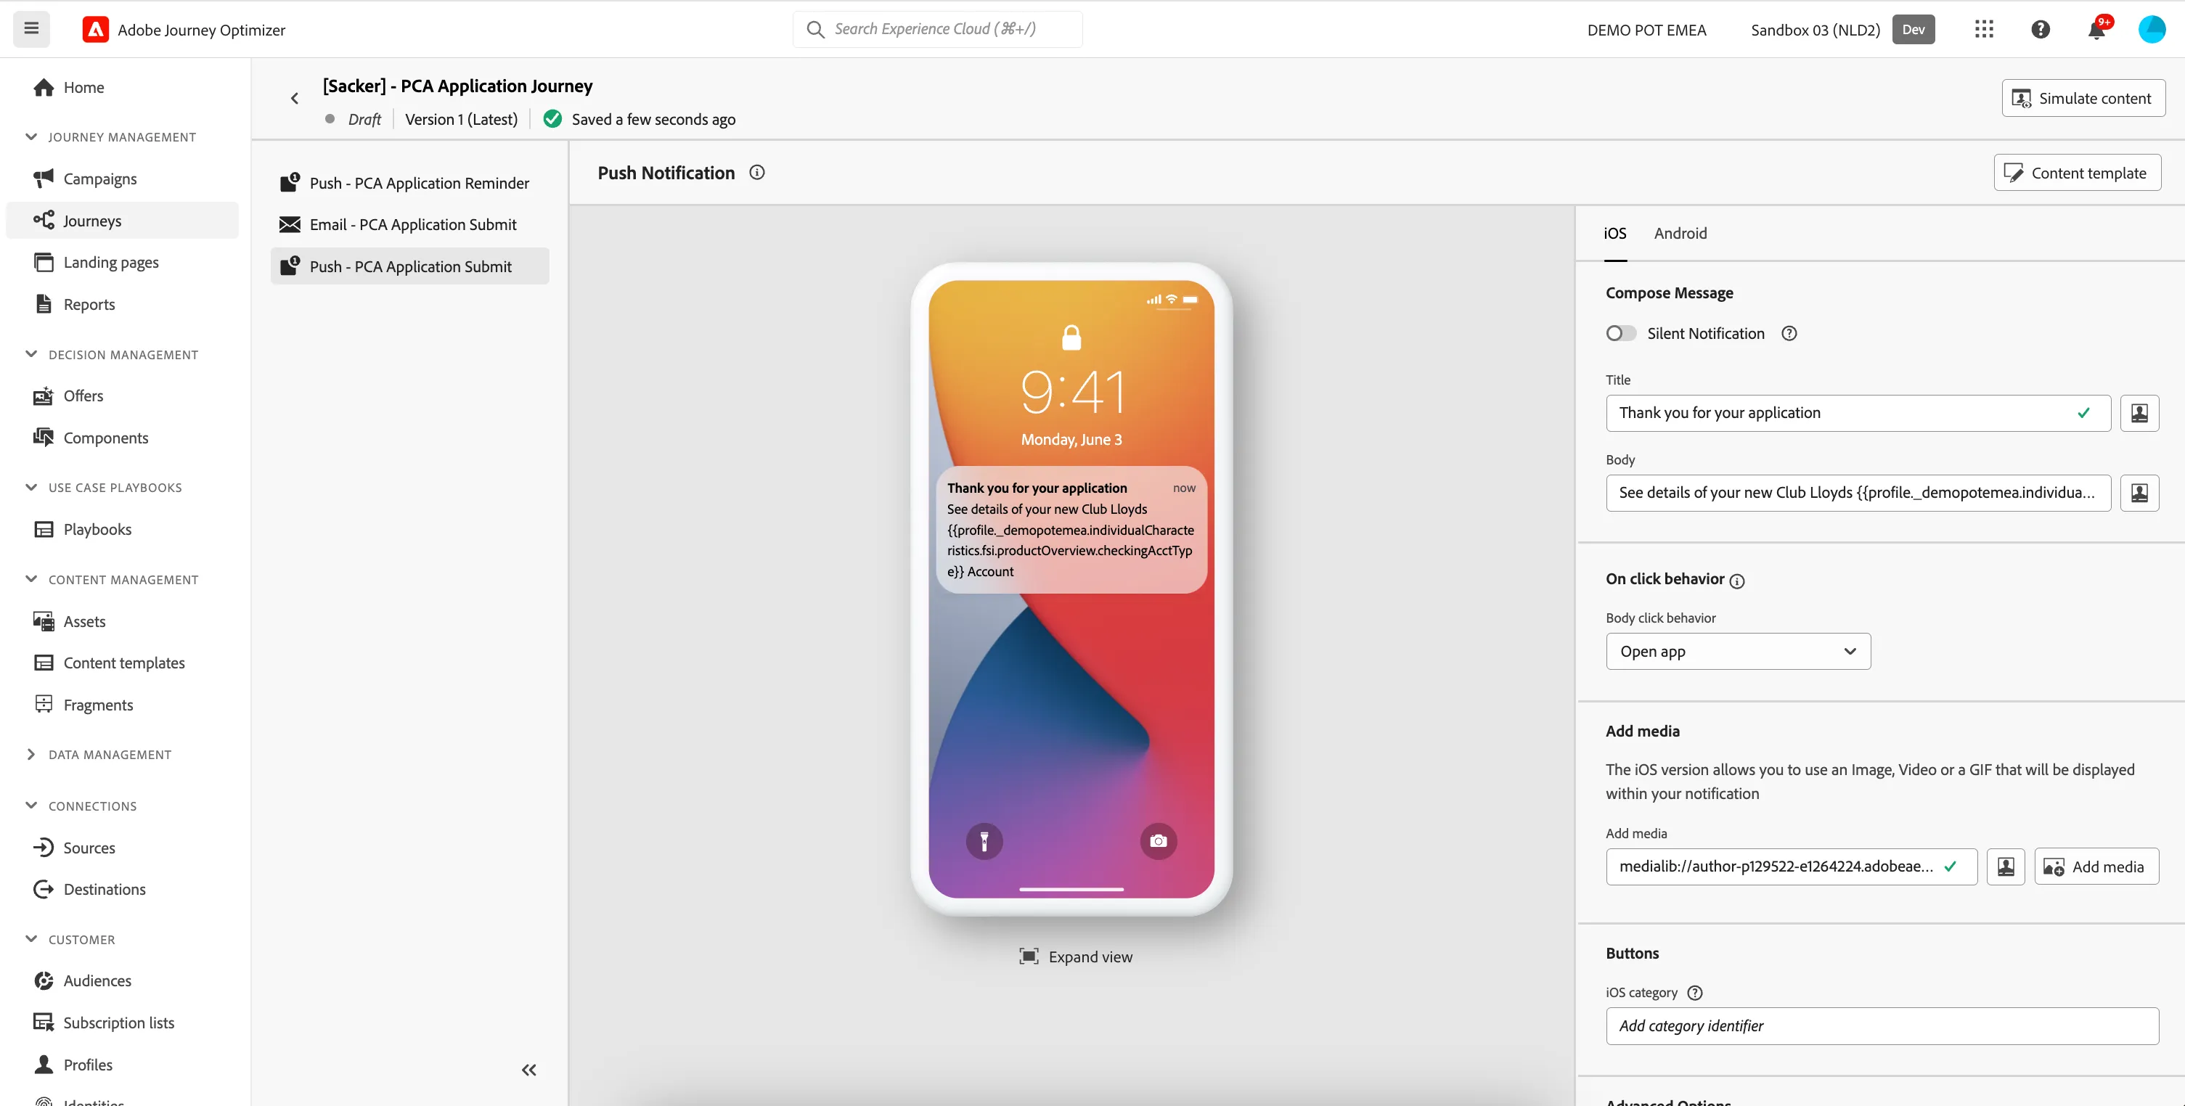This screenshot has width=2185, height=1106.
Task: Show On click behavior info icon
Action: coord(1736,581)
